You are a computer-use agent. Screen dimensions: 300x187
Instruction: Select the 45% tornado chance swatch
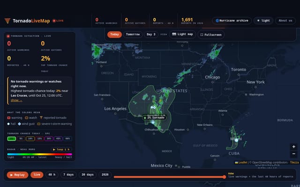(58, 139)
